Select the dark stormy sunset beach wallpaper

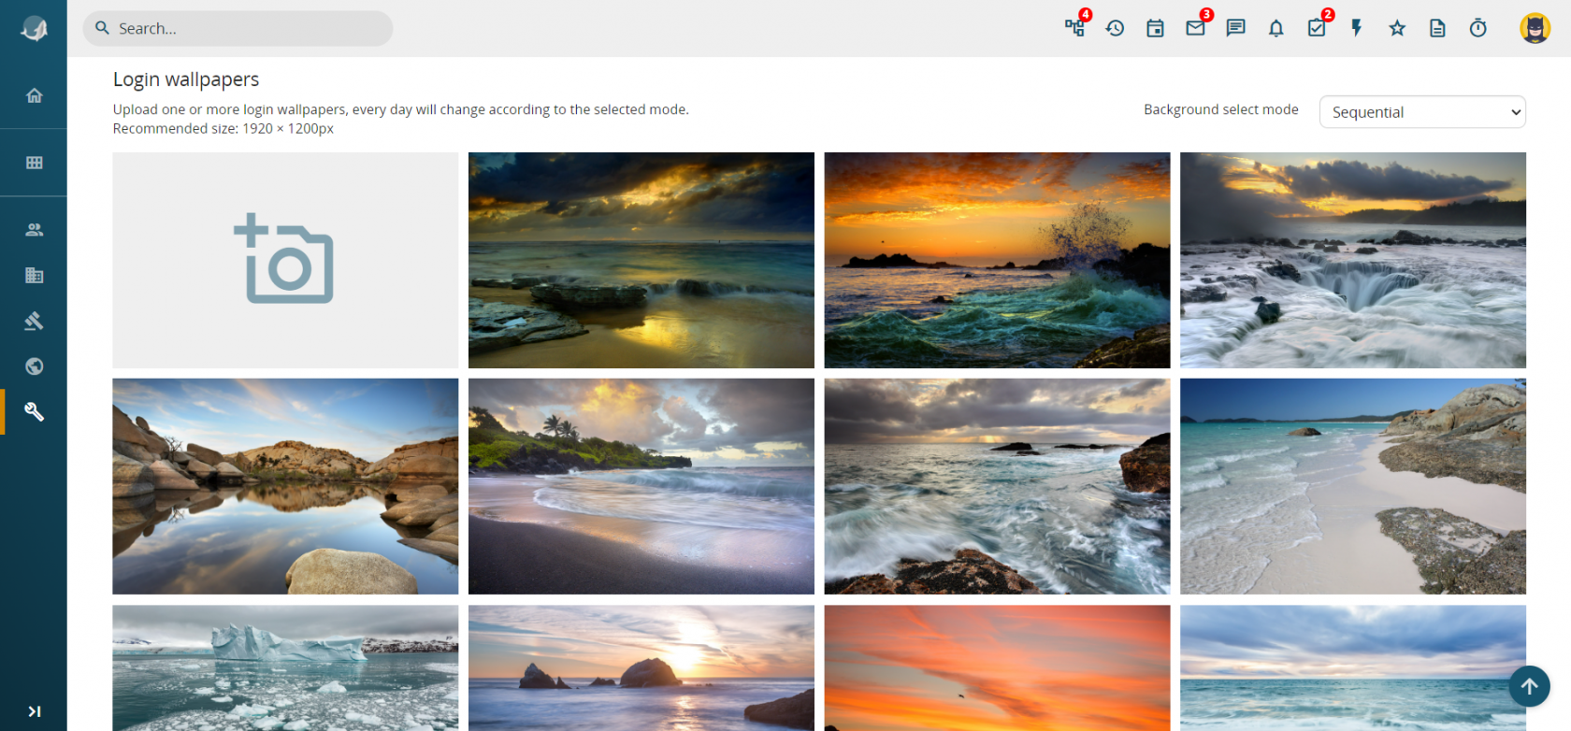(641, 260)
